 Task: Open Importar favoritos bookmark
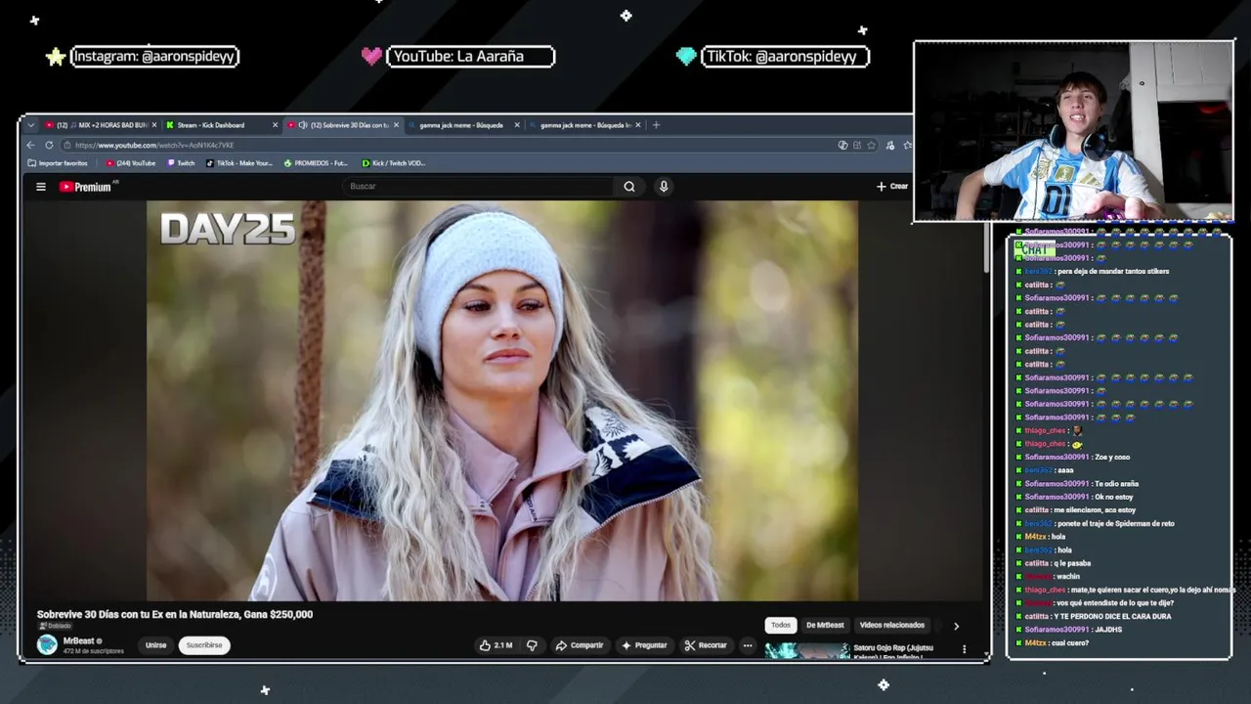pos(58,163)
